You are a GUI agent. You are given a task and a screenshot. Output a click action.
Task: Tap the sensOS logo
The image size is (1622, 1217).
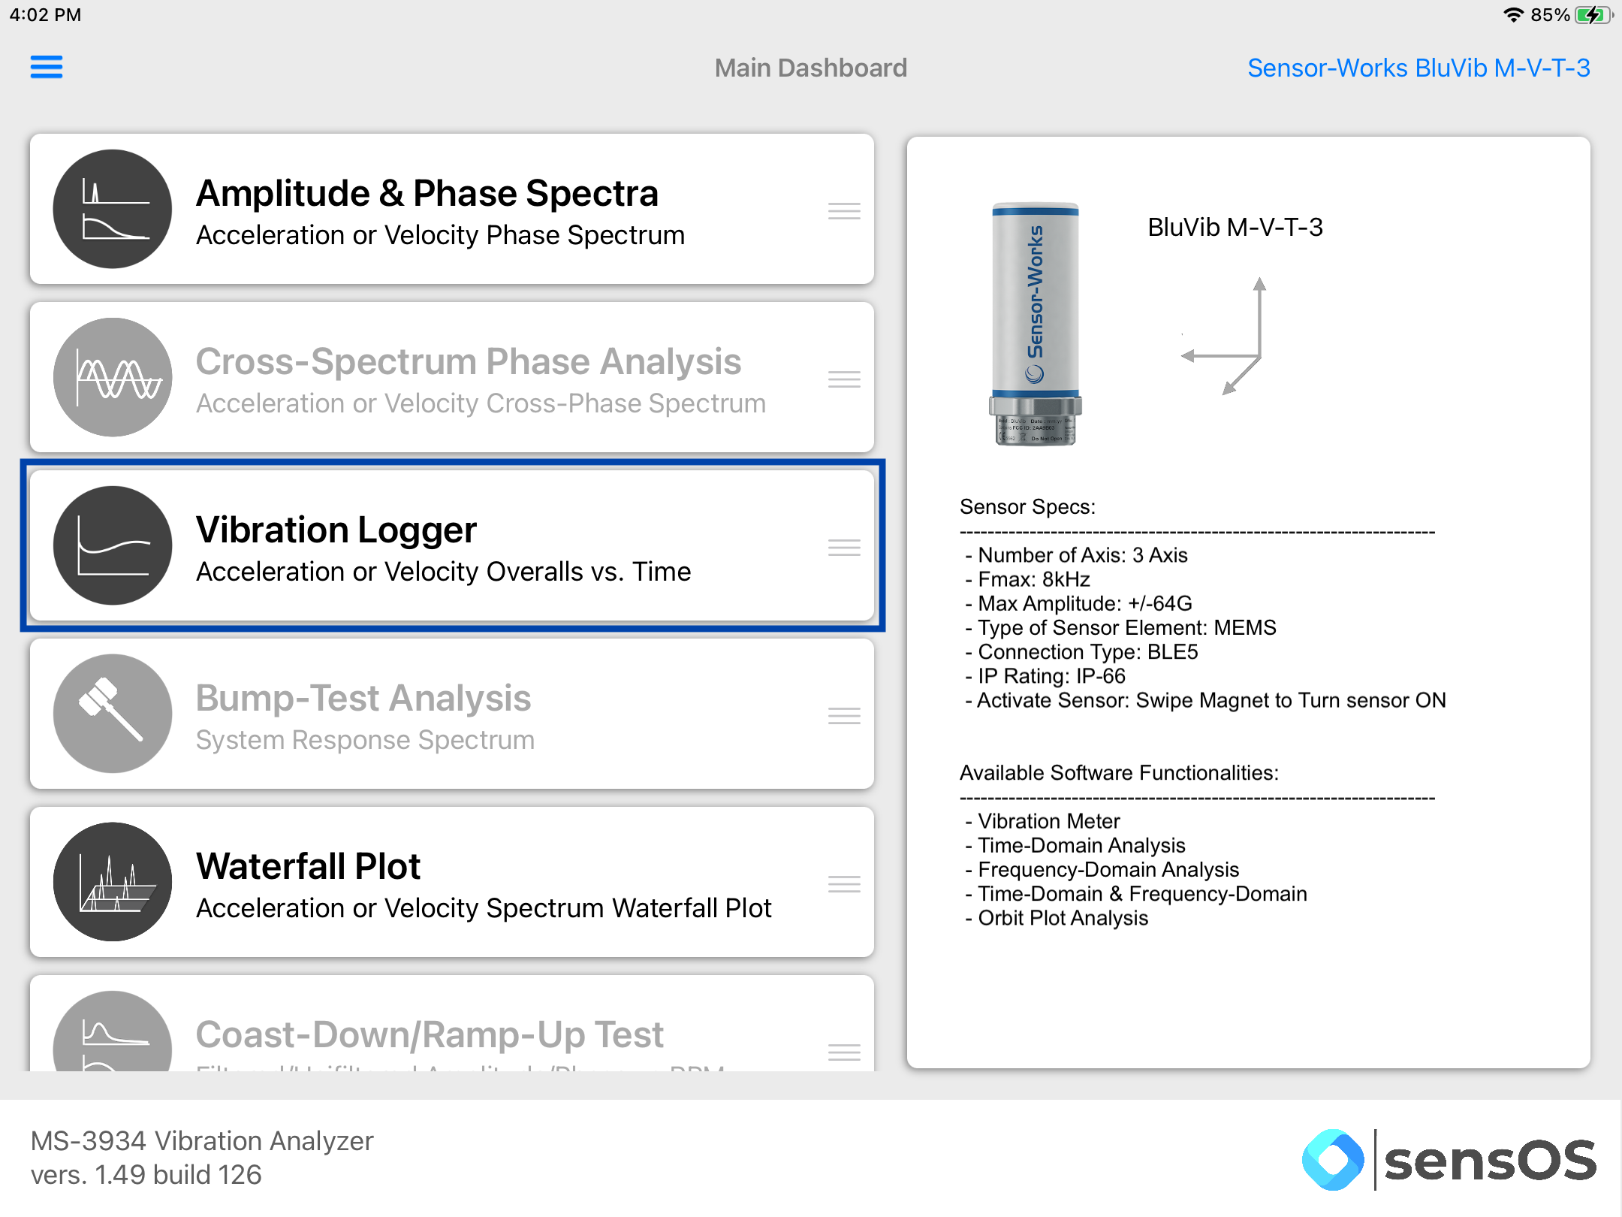click(1449, 1160)
